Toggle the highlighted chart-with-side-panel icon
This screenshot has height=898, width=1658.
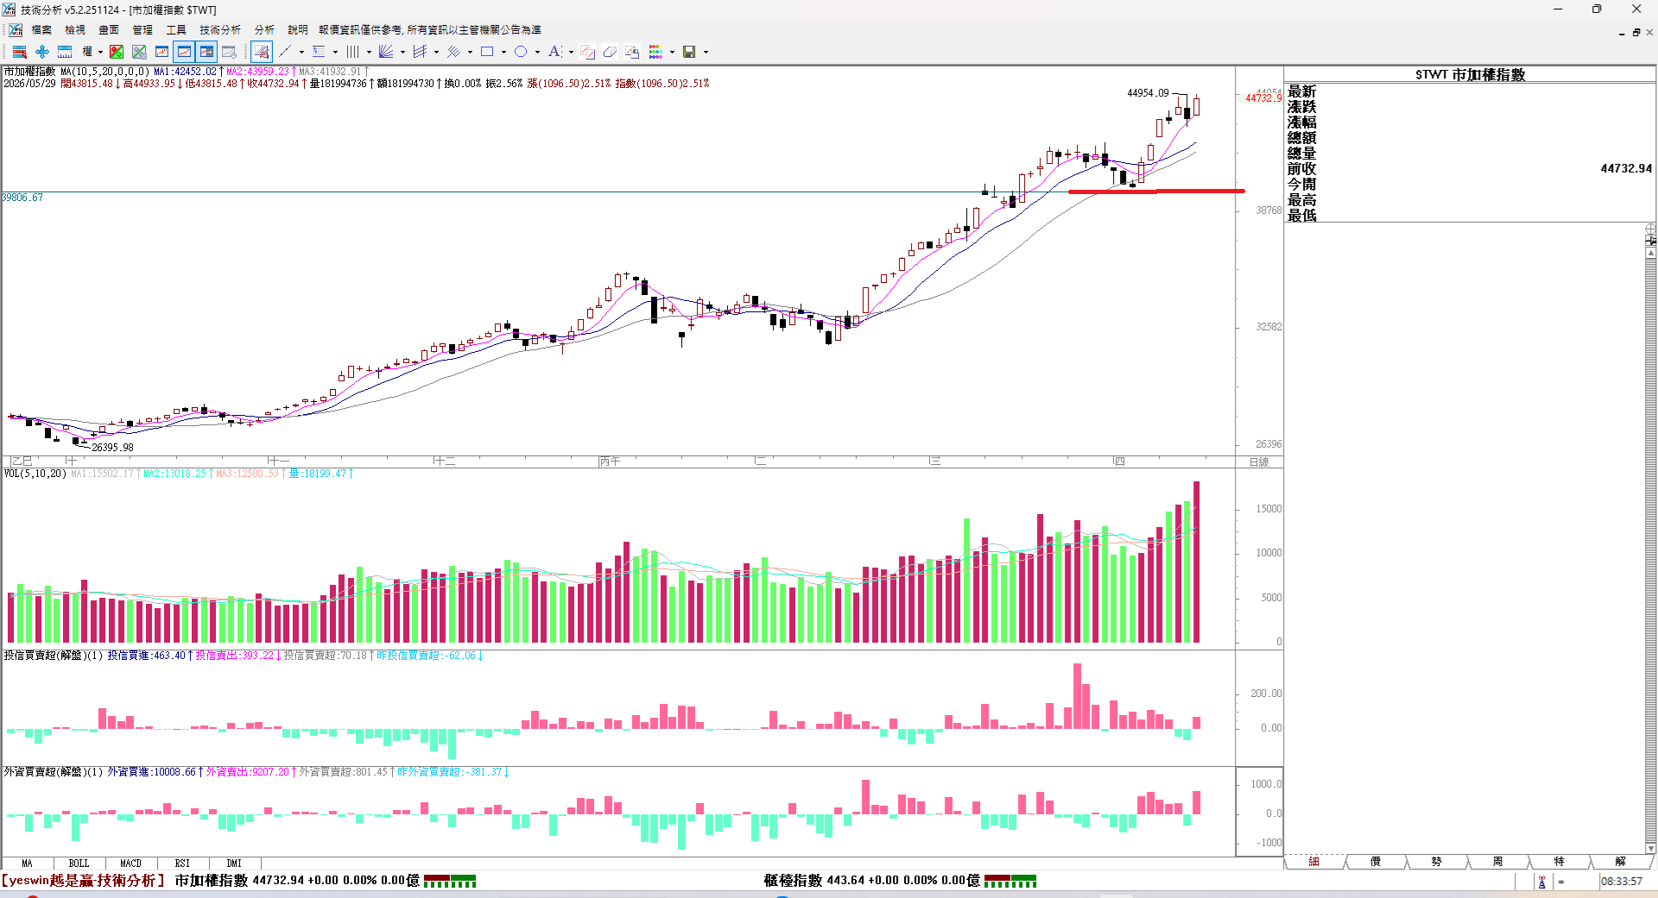pos(206,52)
